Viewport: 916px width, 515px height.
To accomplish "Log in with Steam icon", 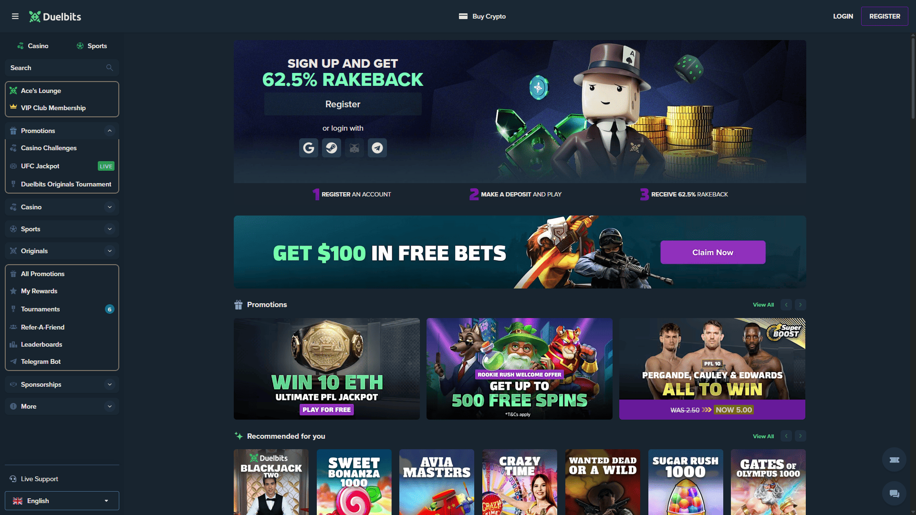I will coord(332,148).
